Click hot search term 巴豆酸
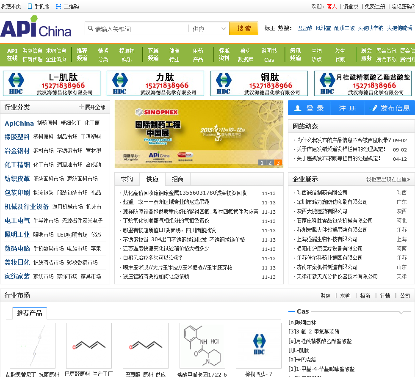 click(304, 28)
